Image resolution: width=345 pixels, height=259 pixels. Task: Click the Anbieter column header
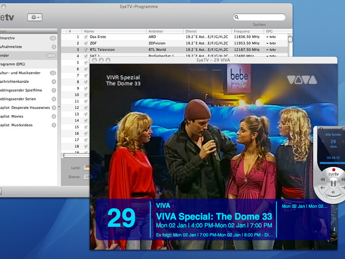(x=164, y=31)
